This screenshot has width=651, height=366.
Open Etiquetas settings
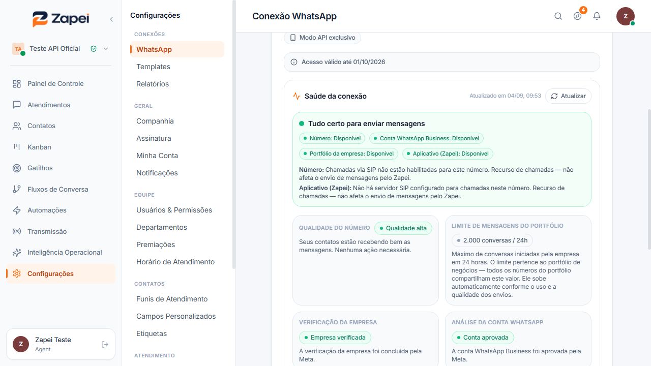(177, 333)
